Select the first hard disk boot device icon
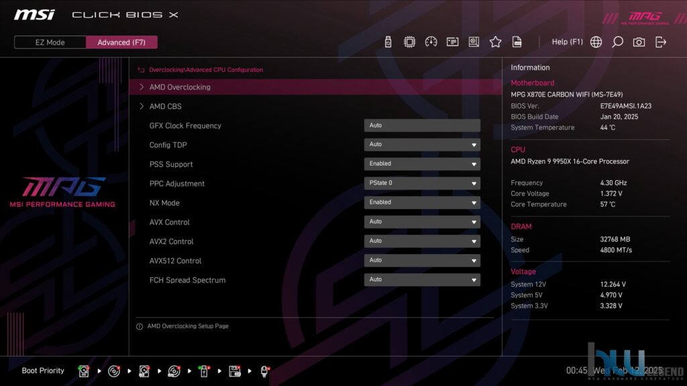687x386 pixels. pyautogui.click(x=84, y=371)
